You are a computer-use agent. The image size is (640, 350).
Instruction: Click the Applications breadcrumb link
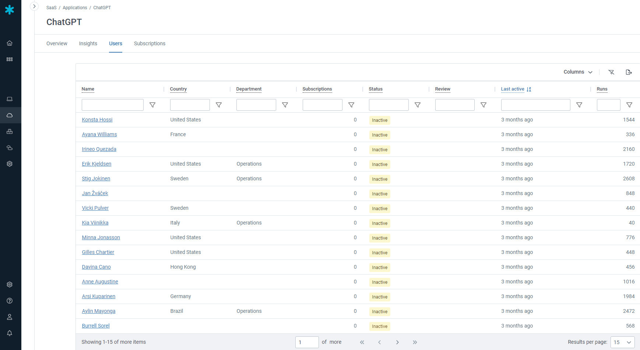(x=75, y=8)
